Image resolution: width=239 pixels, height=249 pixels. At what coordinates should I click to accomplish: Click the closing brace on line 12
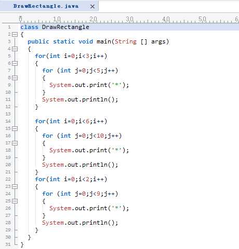37,107
